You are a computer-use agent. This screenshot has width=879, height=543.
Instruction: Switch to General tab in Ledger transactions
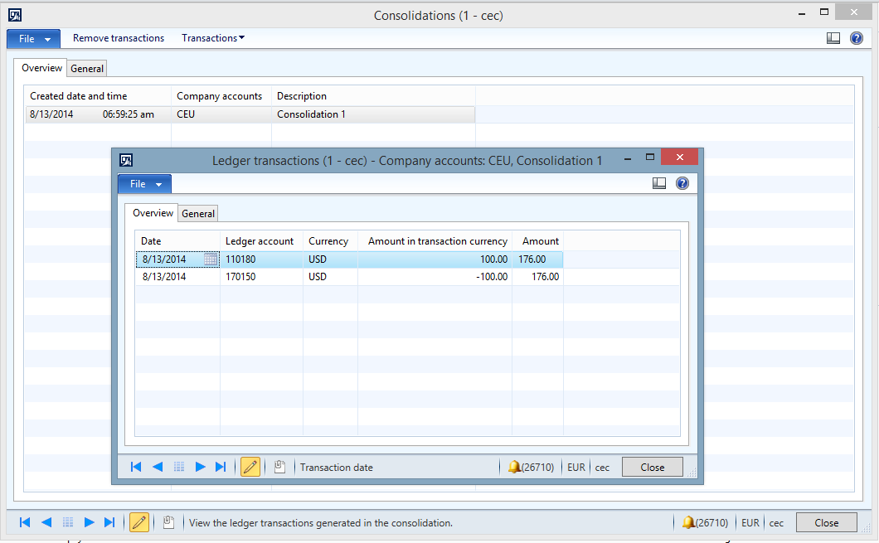[x=198, y=213]
